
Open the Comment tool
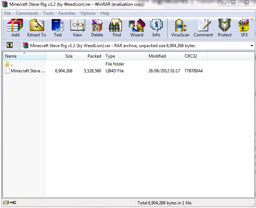point(203,28)
